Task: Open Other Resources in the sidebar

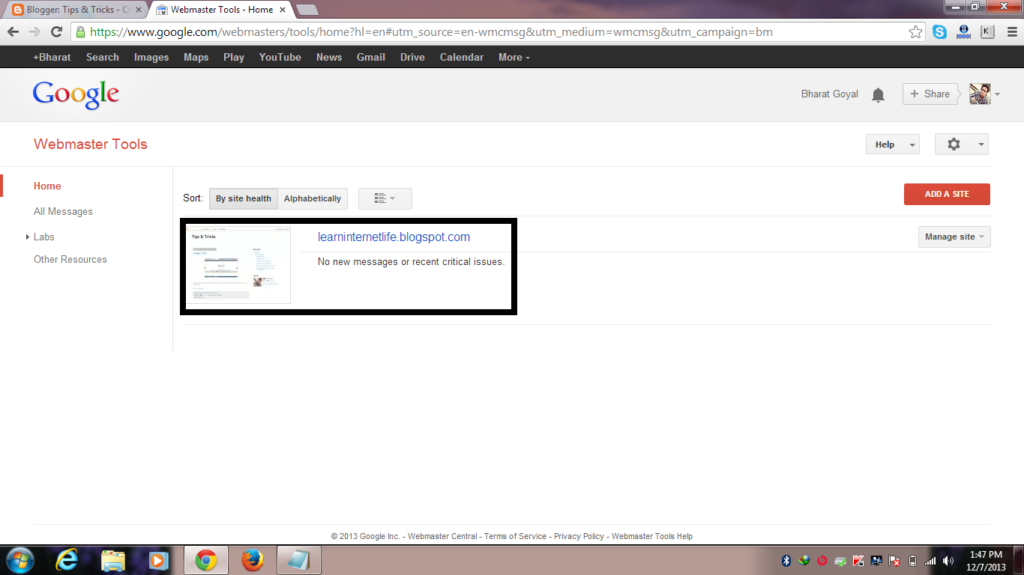Action: 70,259
